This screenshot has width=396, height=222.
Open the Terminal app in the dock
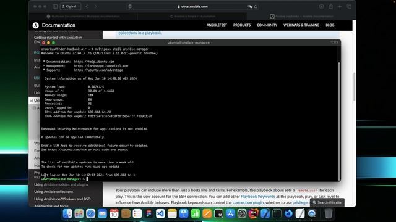coord(277,214)
